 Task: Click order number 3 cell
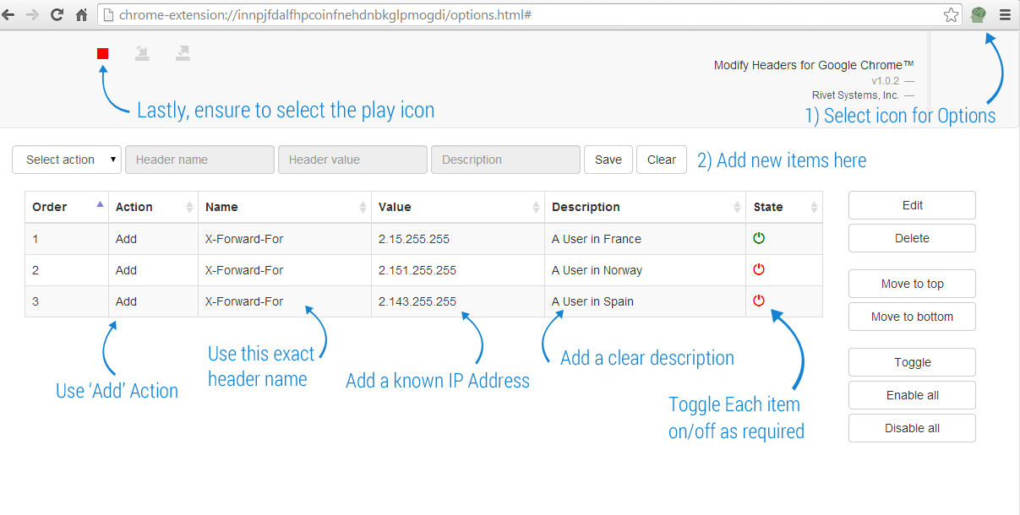[x=67, y=301]
